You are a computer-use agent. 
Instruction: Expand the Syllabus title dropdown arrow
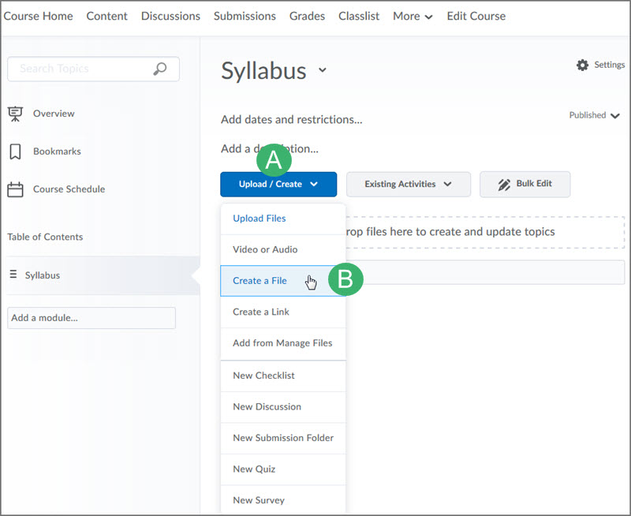(x=323, y=70)
